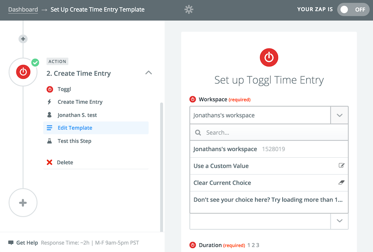Click the Toggl icon beside Workspace label
Screen dimensions: 373x252
coord(192,99)
